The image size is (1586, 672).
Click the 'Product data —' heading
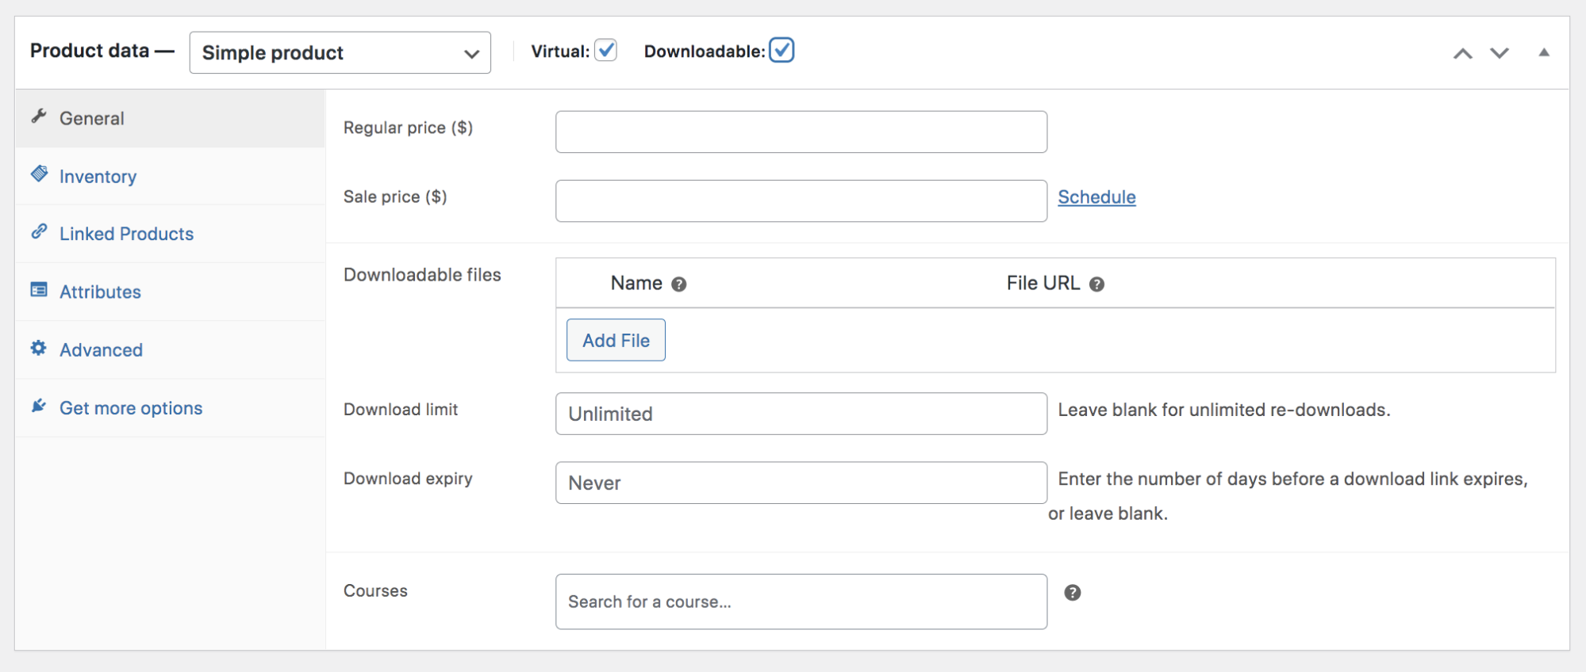coord(102,51)
